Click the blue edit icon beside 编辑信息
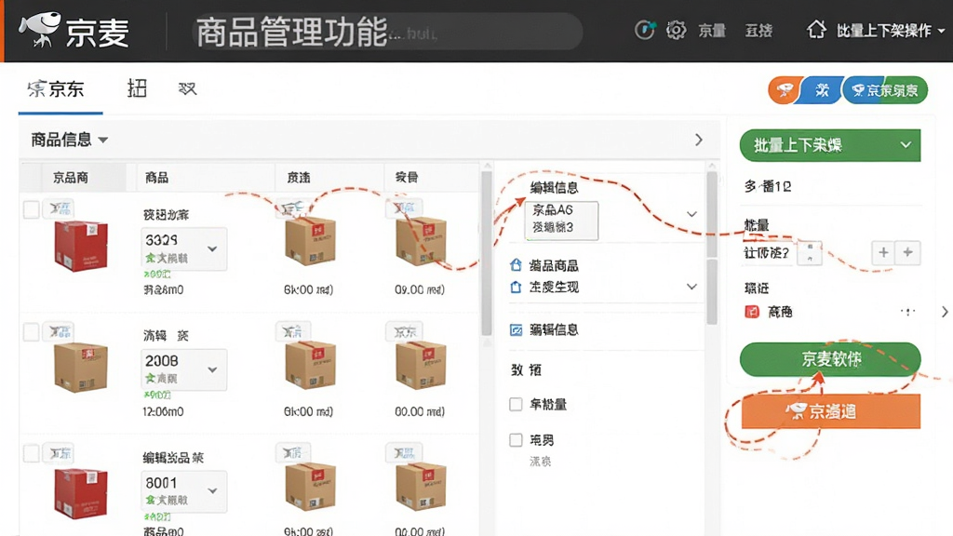 click(516, 330)
